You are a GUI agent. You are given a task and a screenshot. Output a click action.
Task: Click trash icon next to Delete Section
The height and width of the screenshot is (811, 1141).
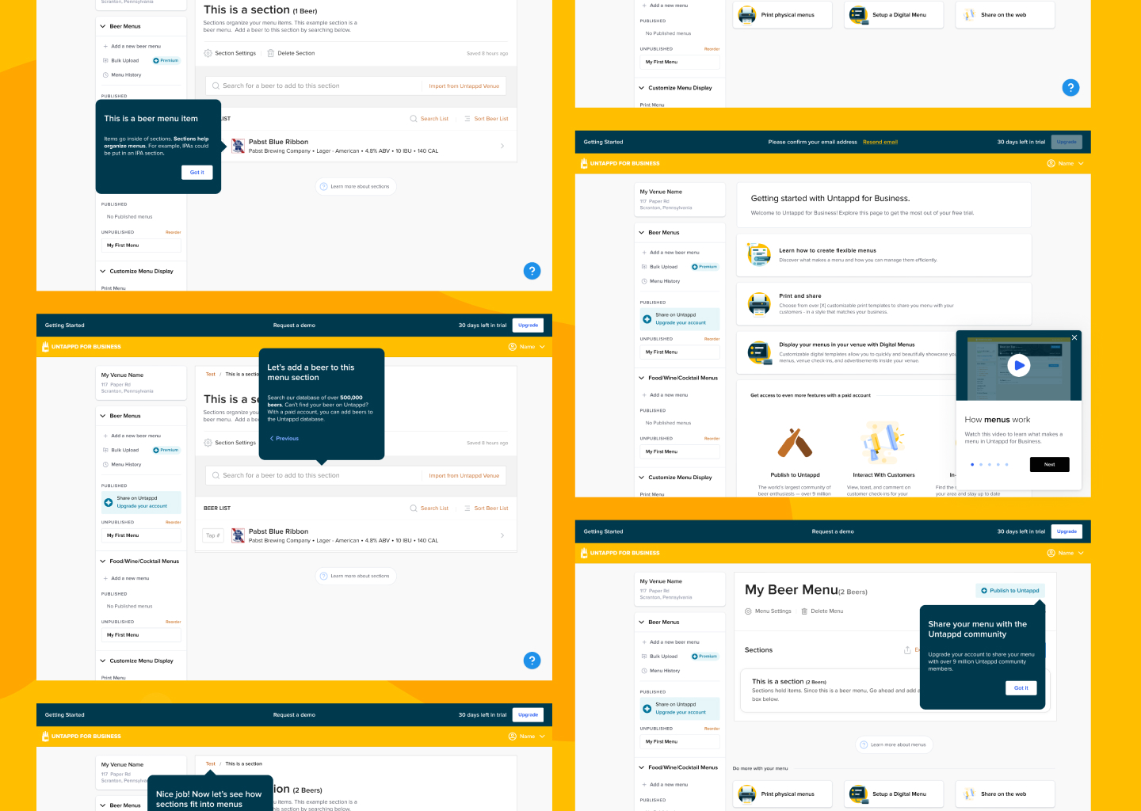pos(270,53)
